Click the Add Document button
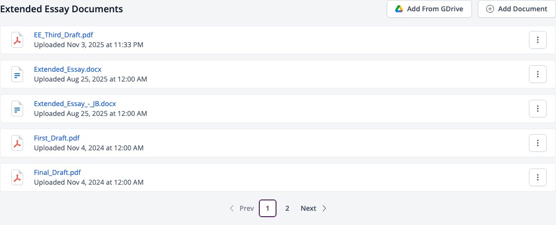This screenshot has width=556, height=225. (x=517, y=9)
